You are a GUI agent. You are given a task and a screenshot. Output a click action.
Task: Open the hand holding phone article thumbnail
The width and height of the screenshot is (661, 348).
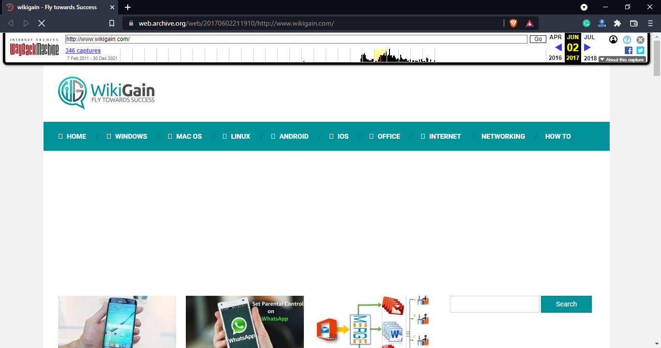117,322
